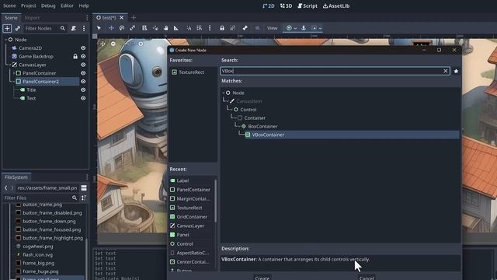Select TextureRect under Favorites
The height and width of the screenshot is (280, 497).
(191, 72)
